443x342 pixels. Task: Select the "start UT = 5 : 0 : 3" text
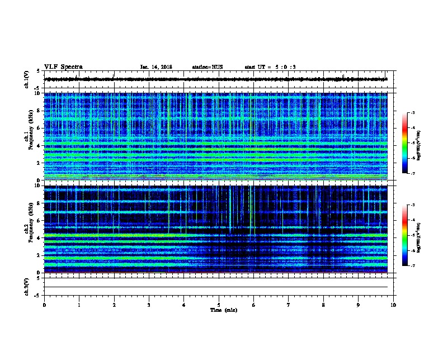click(x=270, y=67)
